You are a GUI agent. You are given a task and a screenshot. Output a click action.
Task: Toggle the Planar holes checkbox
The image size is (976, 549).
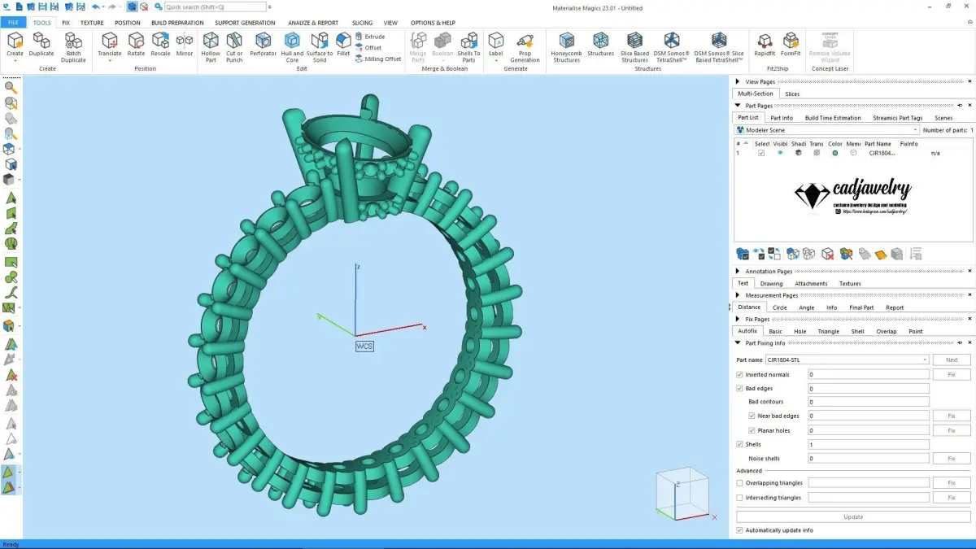(752, 430)
